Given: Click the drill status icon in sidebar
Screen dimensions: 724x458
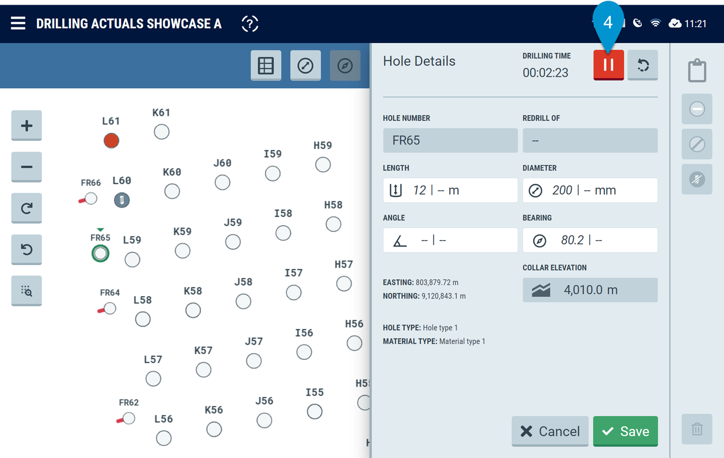Looking at the screenshot, I should point(697,179).
